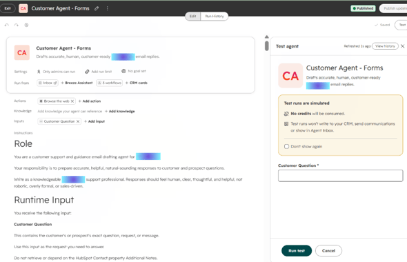Switch to the Run History tab

click(215, 16)
